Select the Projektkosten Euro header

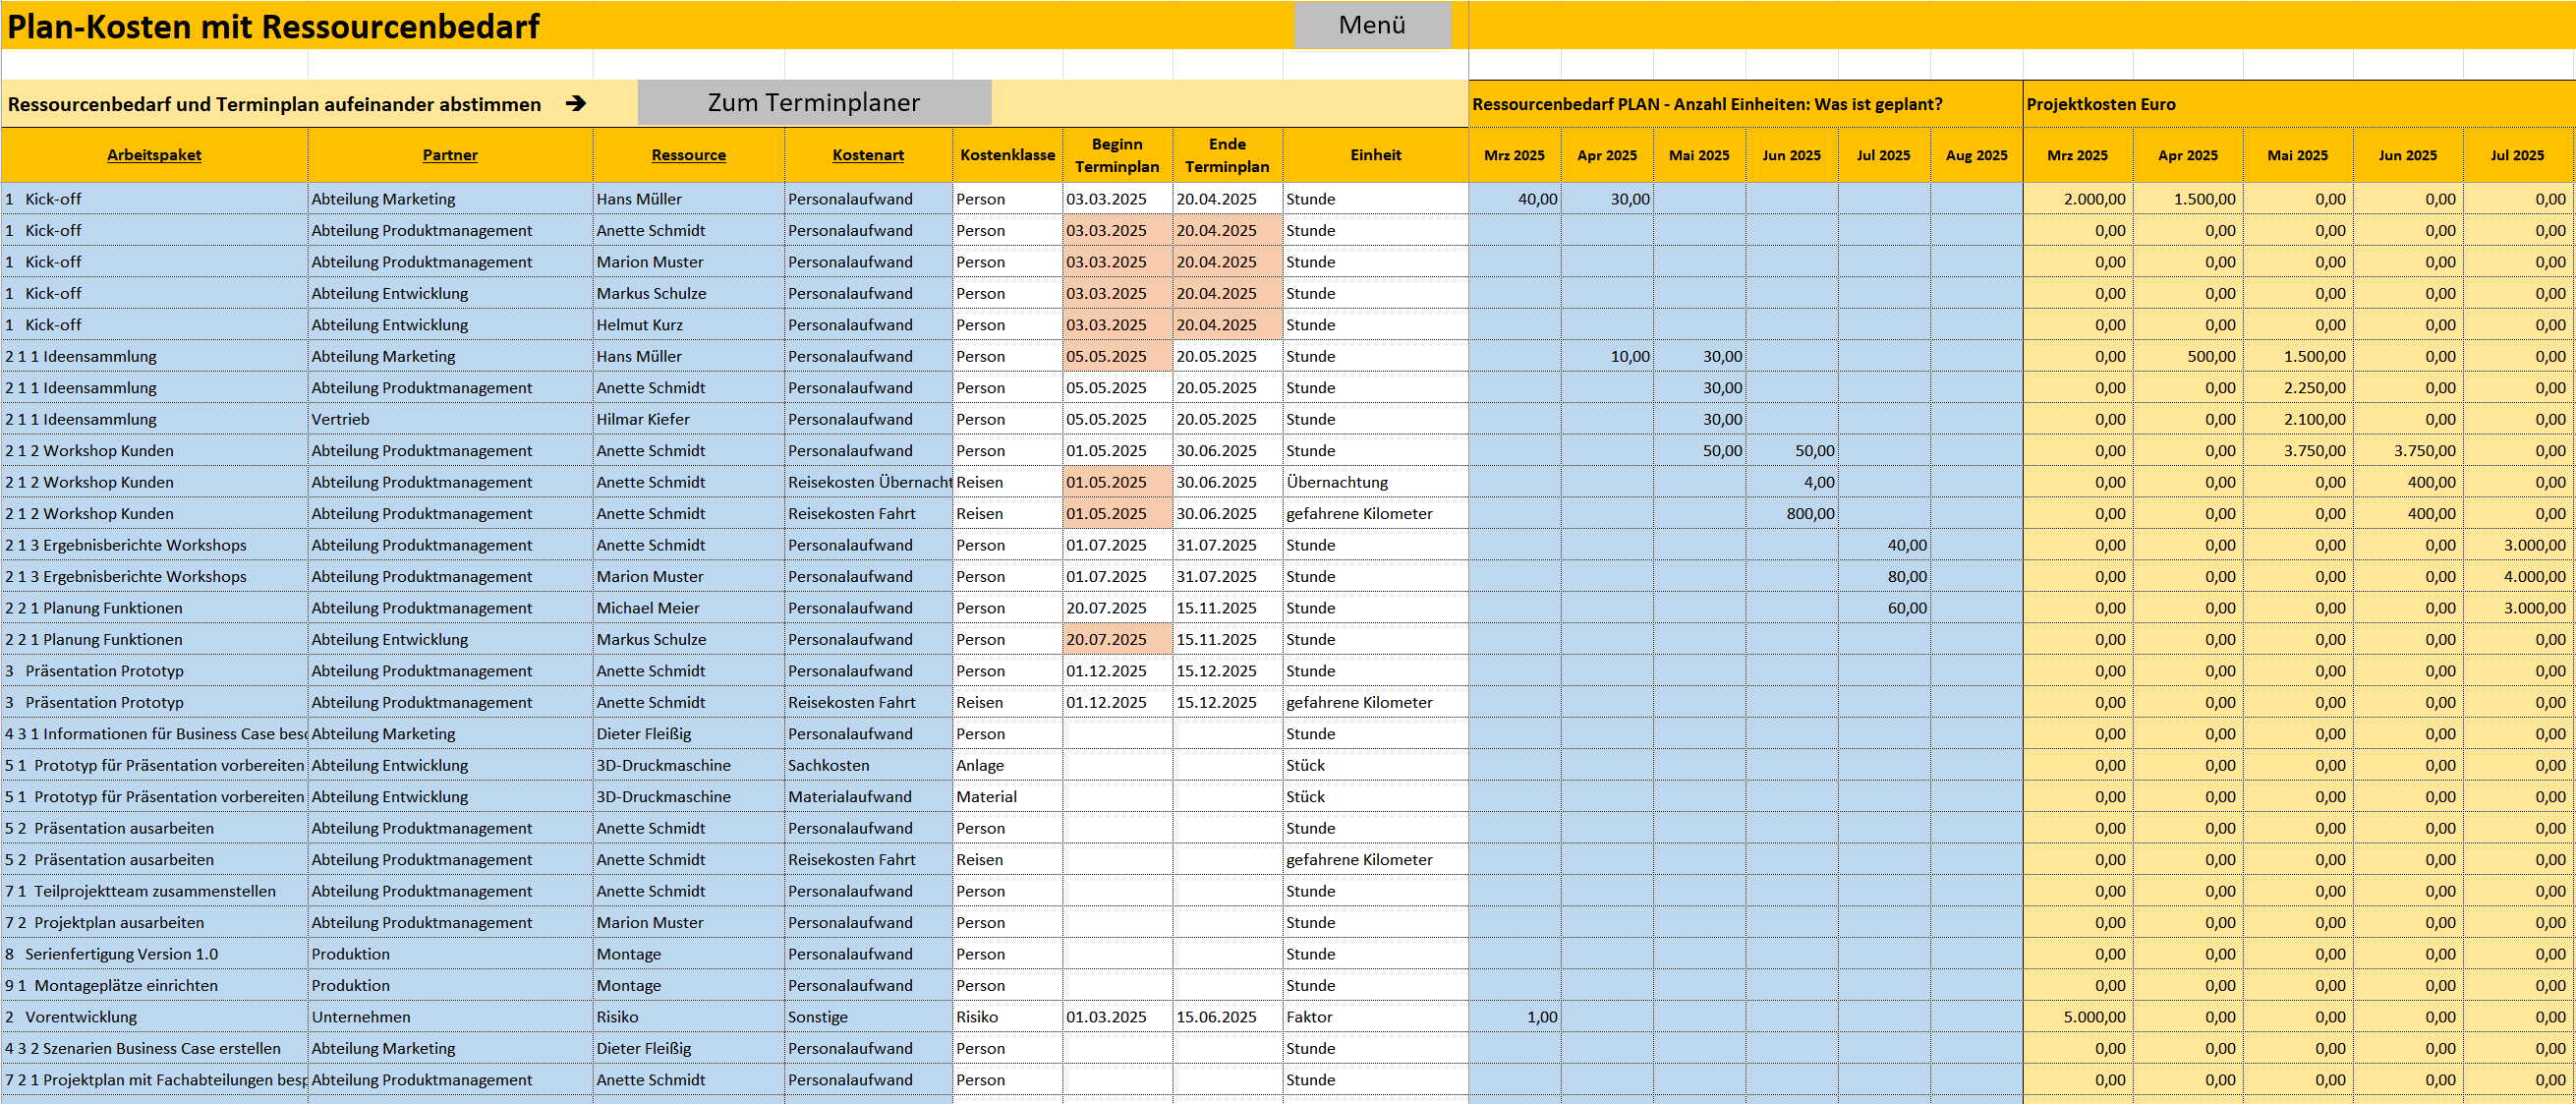point(2299,104)
